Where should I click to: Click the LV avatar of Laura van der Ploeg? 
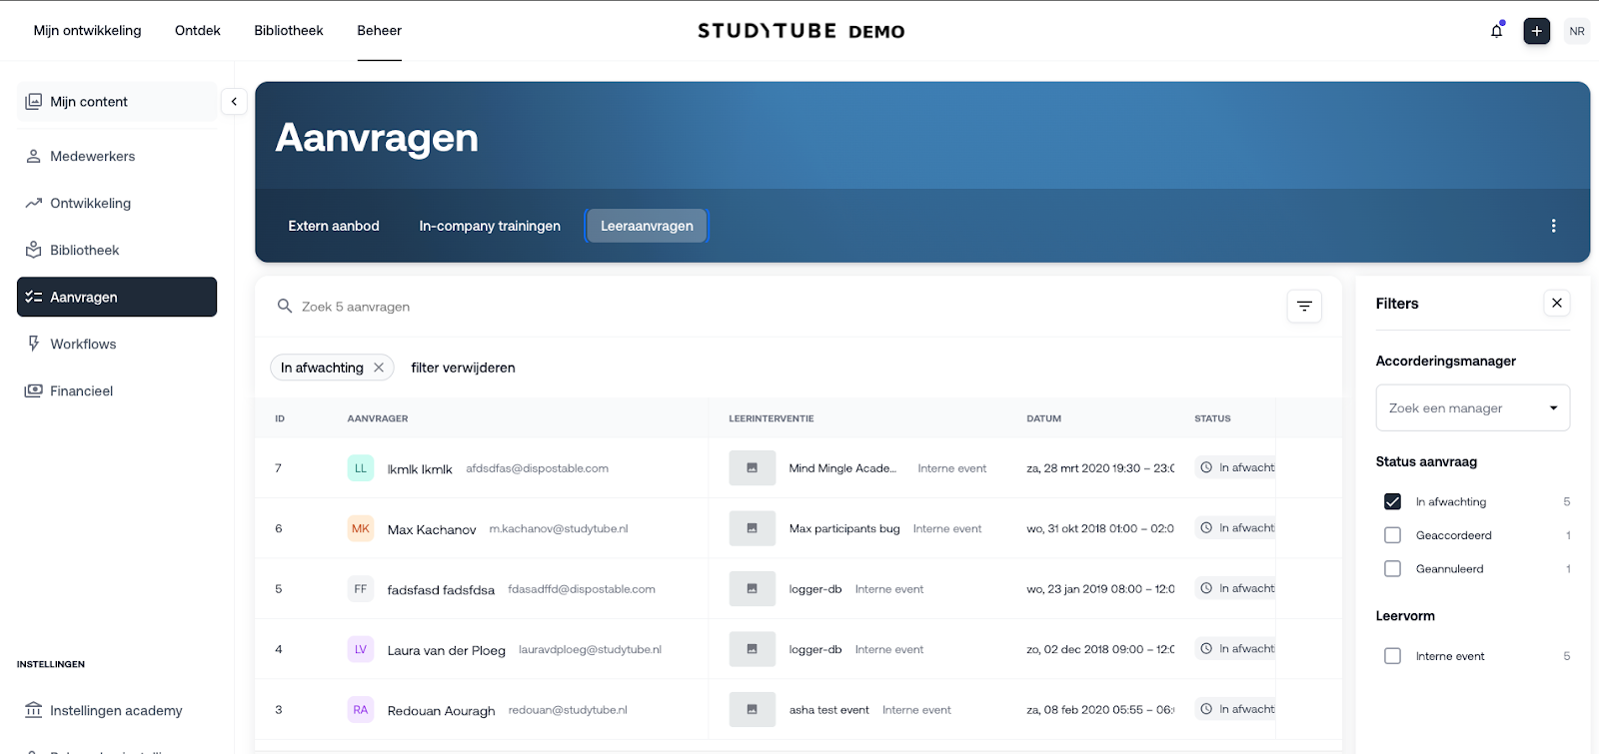361,649
